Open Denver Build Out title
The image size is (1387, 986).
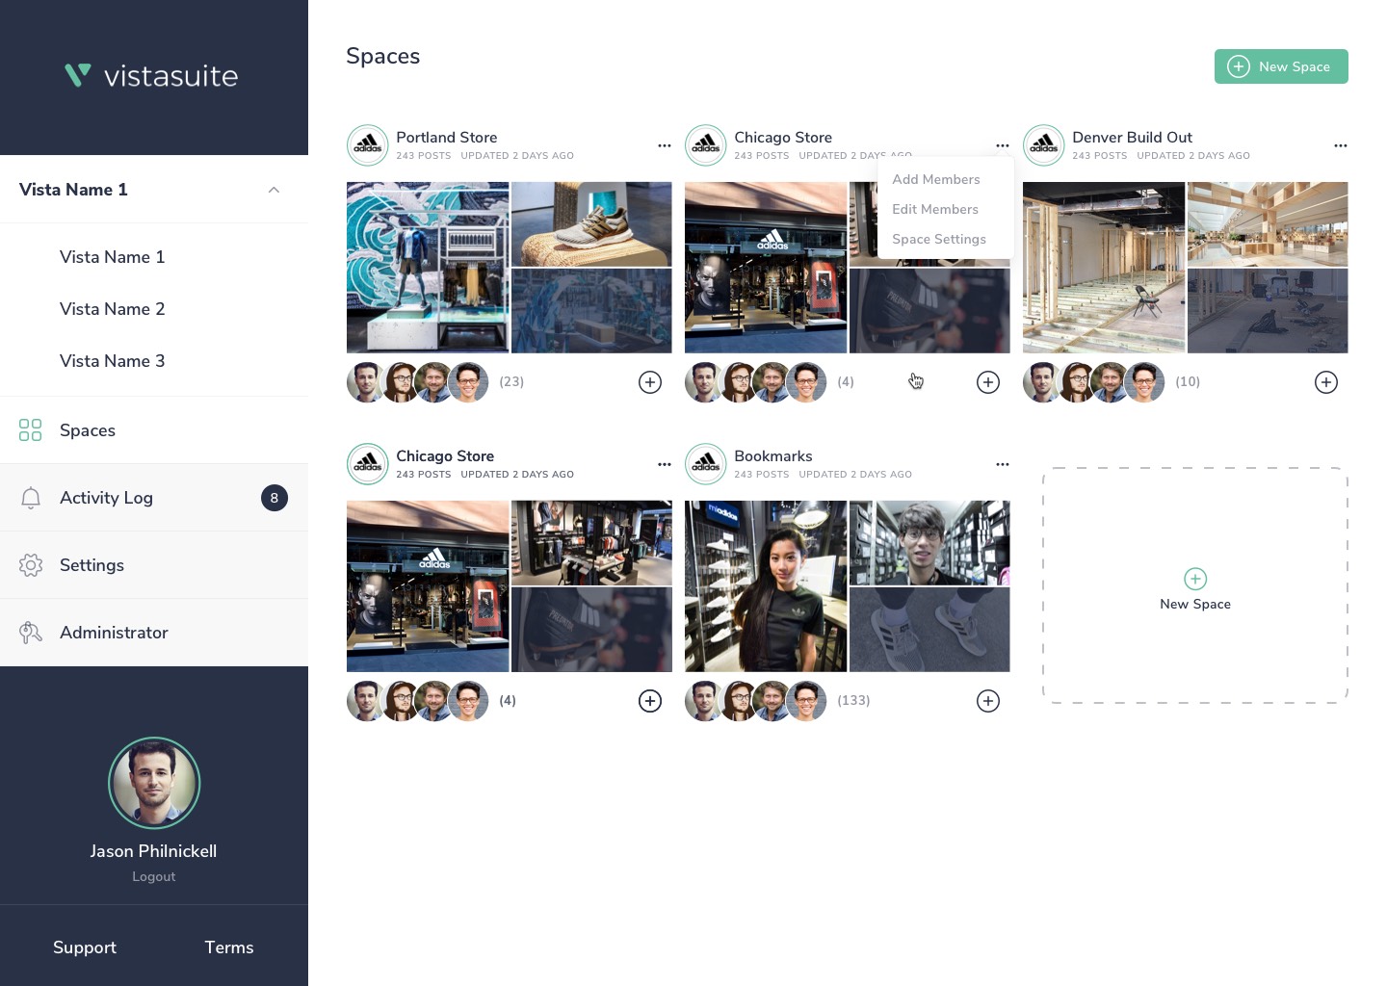point(1132,138)
